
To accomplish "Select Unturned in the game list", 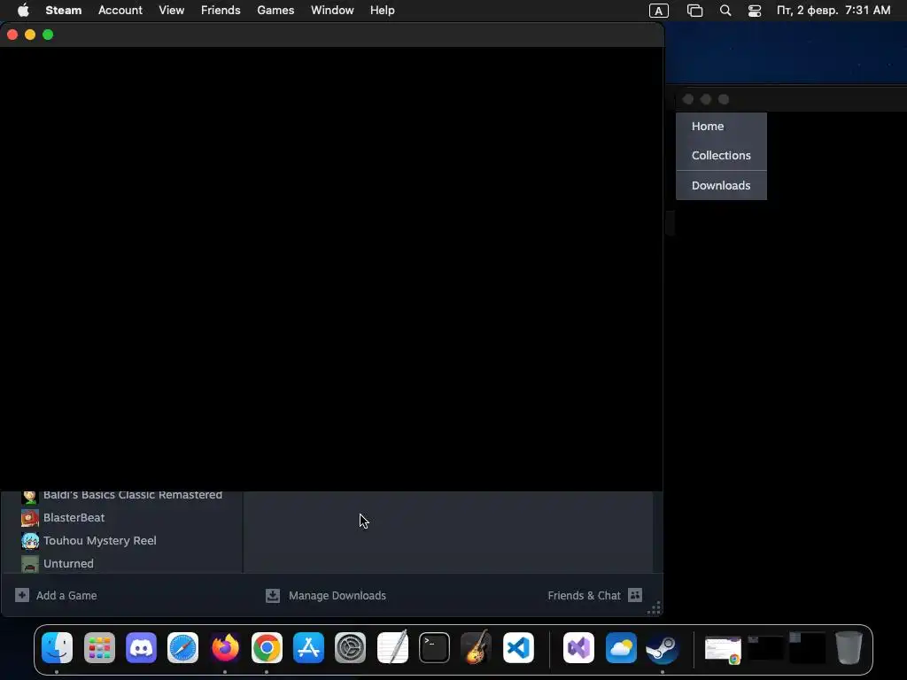I will tap(68, 564).
